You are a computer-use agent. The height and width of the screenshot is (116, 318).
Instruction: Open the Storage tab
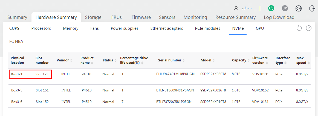93,17
